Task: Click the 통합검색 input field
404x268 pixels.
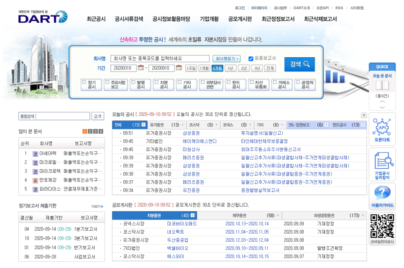Action: point(54,116)
